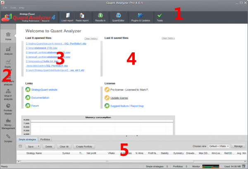Viewport: 248px width, 169px height.
Task: Switch to the Simple strategies tab
Action: tap(27, 139)
